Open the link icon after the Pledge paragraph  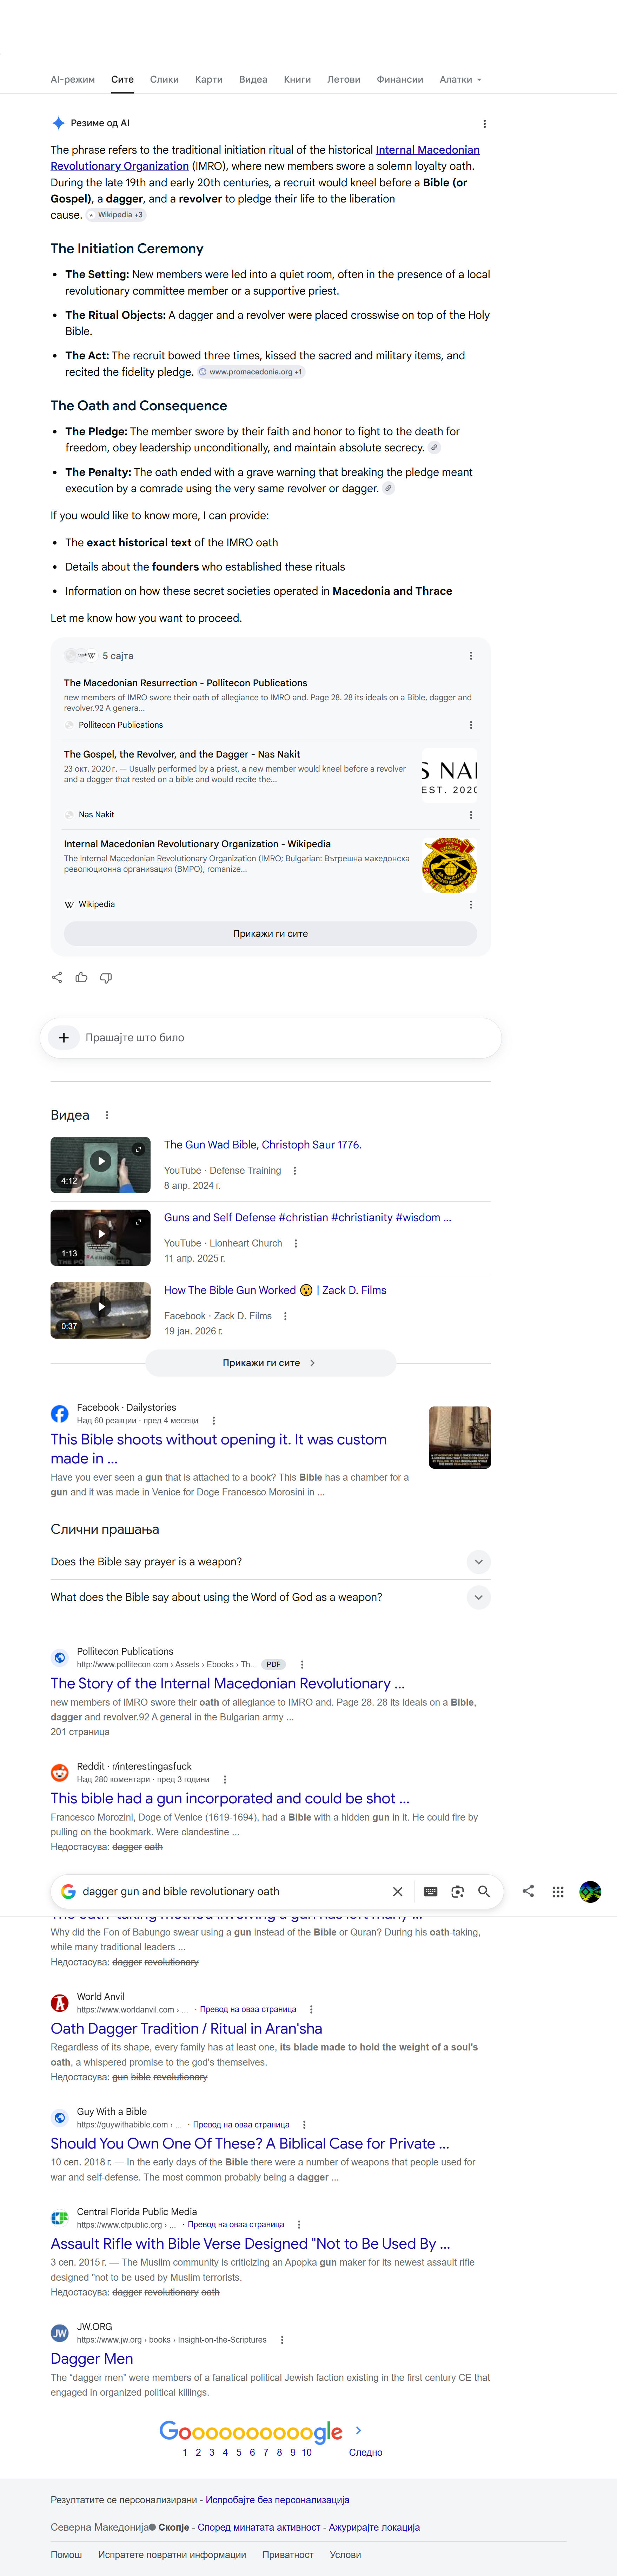tap(434, 448)
